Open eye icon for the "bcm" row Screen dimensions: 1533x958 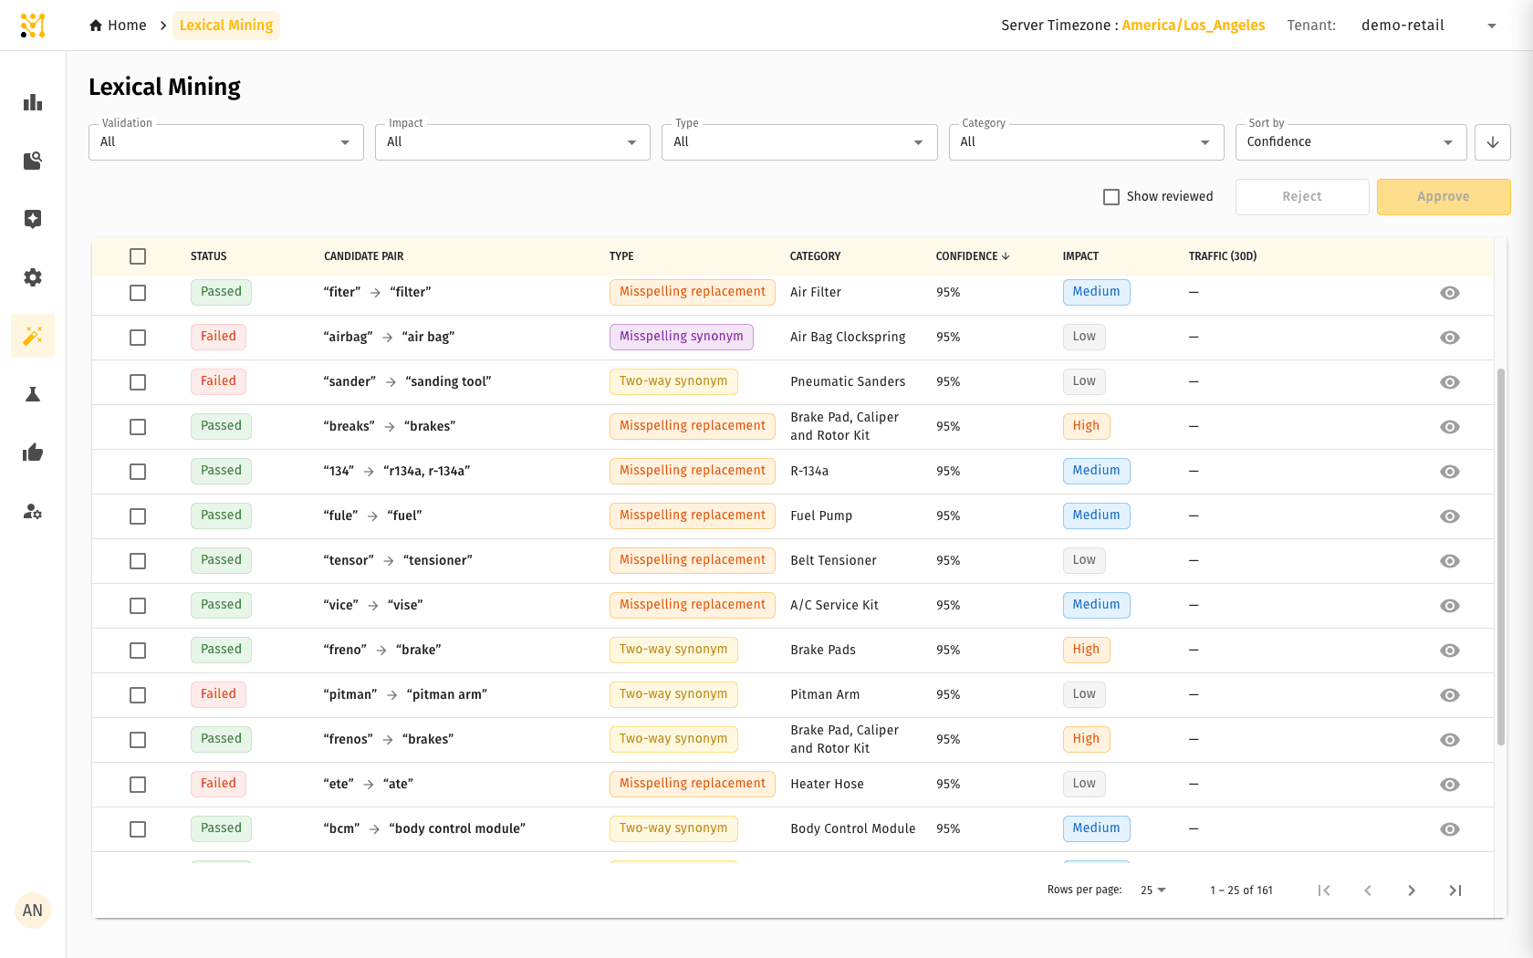[1450, 829]
